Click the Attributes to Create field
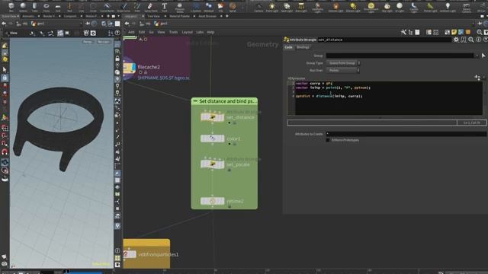This screenshot has height=274, width=488. tap(406, 134)
